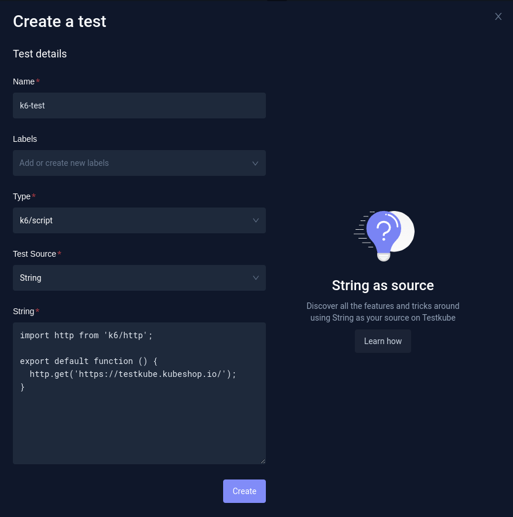Click the Learn how button
The image size is (513, 517).
[x=382, y=341]
